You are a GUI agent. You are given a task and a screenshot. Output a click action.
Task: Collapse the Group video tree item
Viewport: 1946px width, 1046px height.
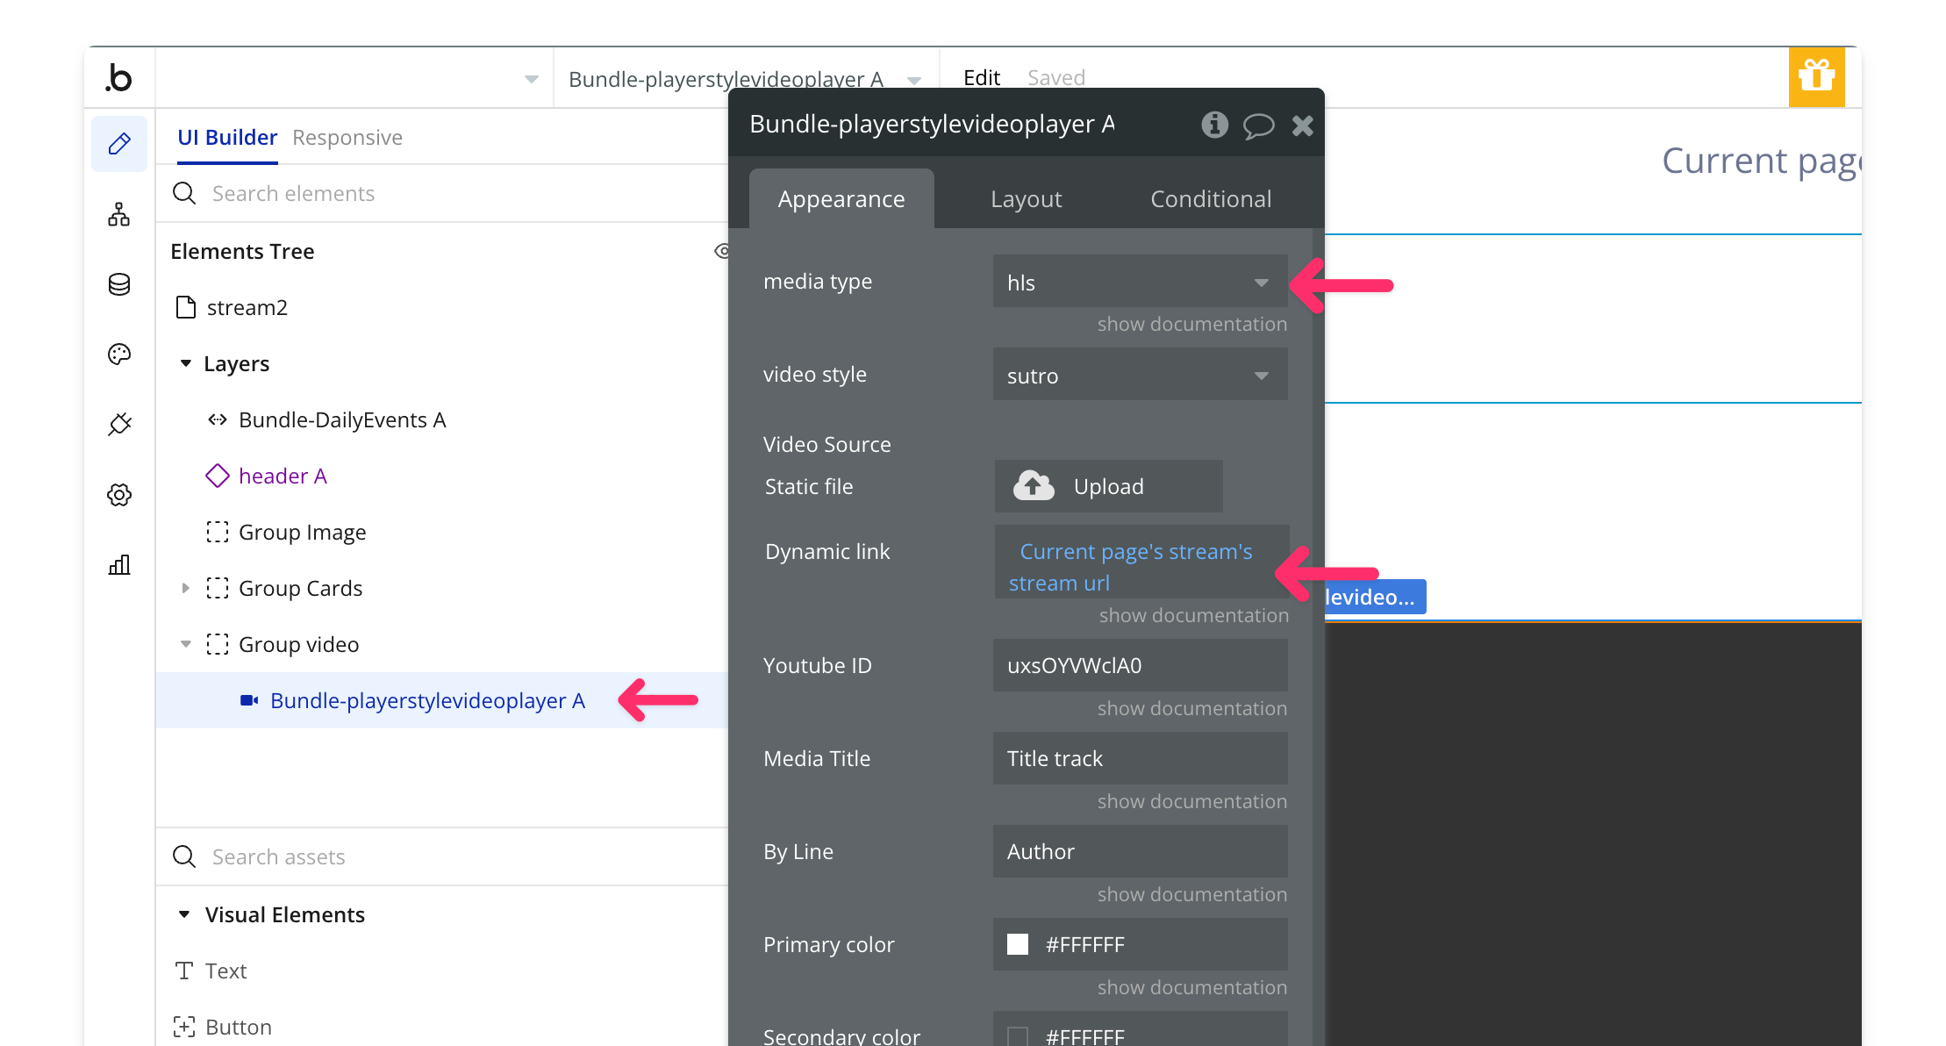click(185, 644)
